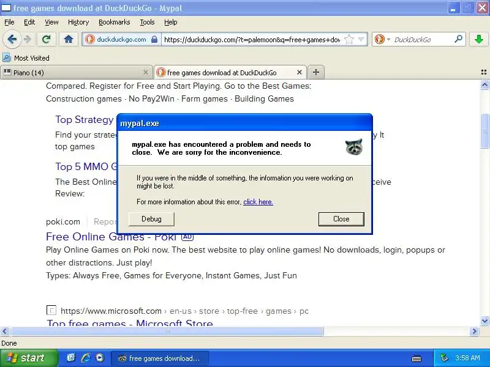This screenshot has height=367, width=490.
Task: Click the vertical scrollbar down arrow
Action: [x=484, y=321]
